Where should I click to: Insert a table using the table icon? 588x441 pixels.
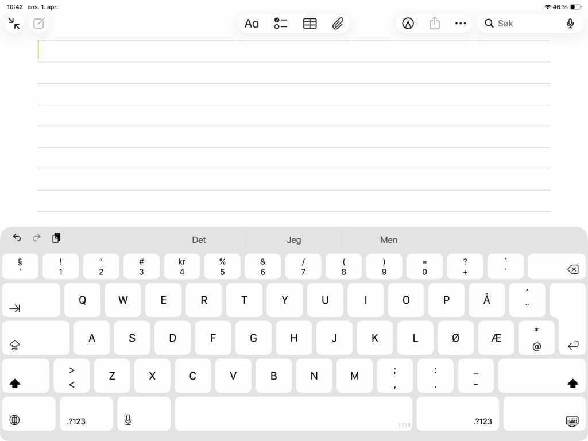pyautogui.click(x=310, y=24)
